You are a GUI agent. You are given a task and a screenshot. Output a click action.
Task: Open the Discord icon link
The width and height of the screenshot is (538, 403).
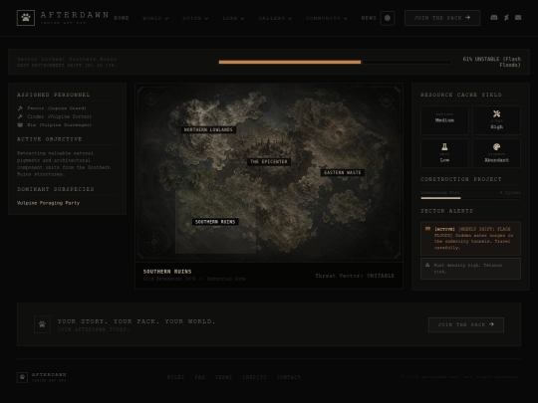point(494,18)
